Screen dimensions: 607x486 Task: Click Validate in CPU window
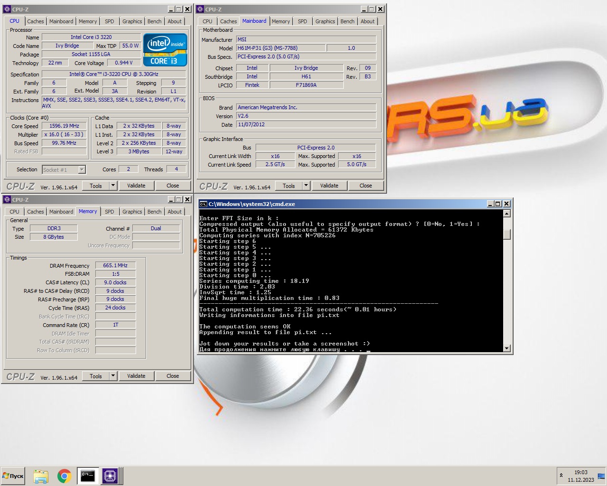(136, 186)
